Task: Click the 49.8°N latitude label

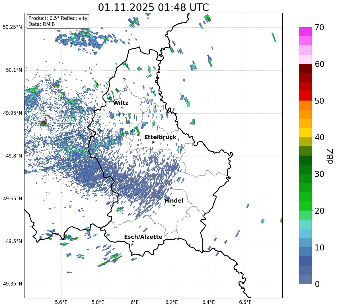Action: pos(14,156)
